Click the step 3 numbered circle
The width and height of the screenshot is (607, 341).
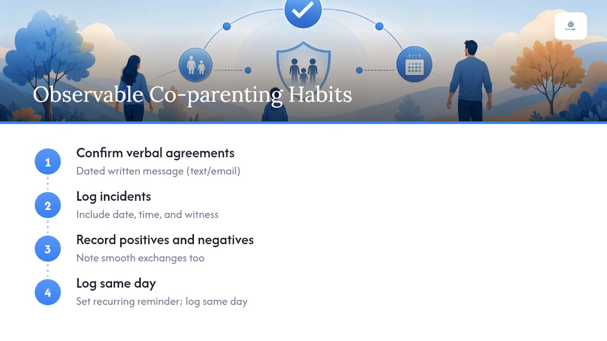click(x=47, y=249)
